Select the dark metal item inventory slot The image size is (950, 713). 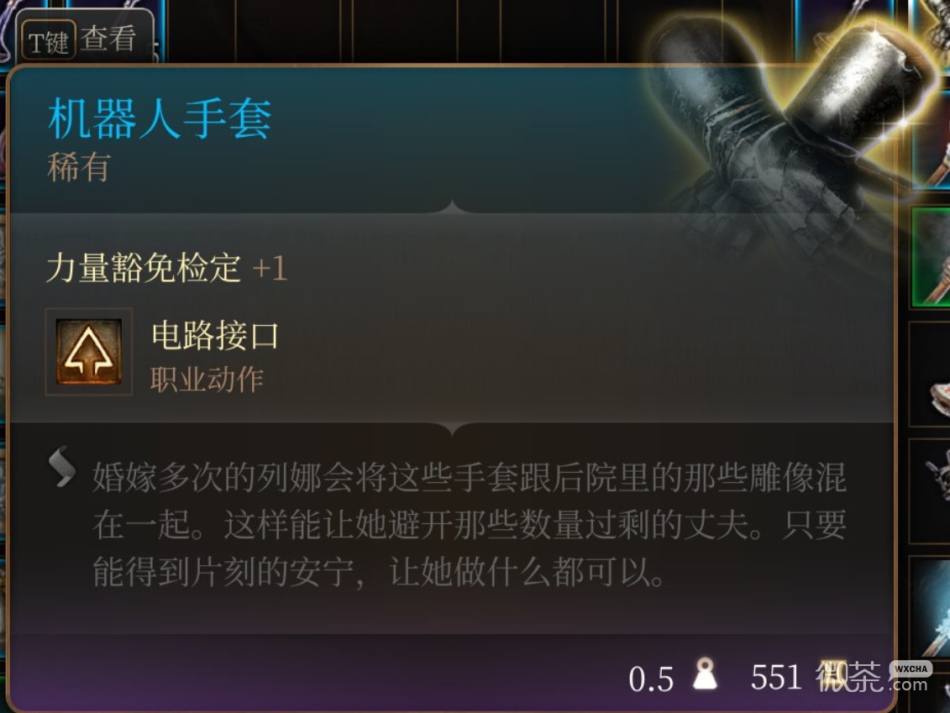coord(930,490)
